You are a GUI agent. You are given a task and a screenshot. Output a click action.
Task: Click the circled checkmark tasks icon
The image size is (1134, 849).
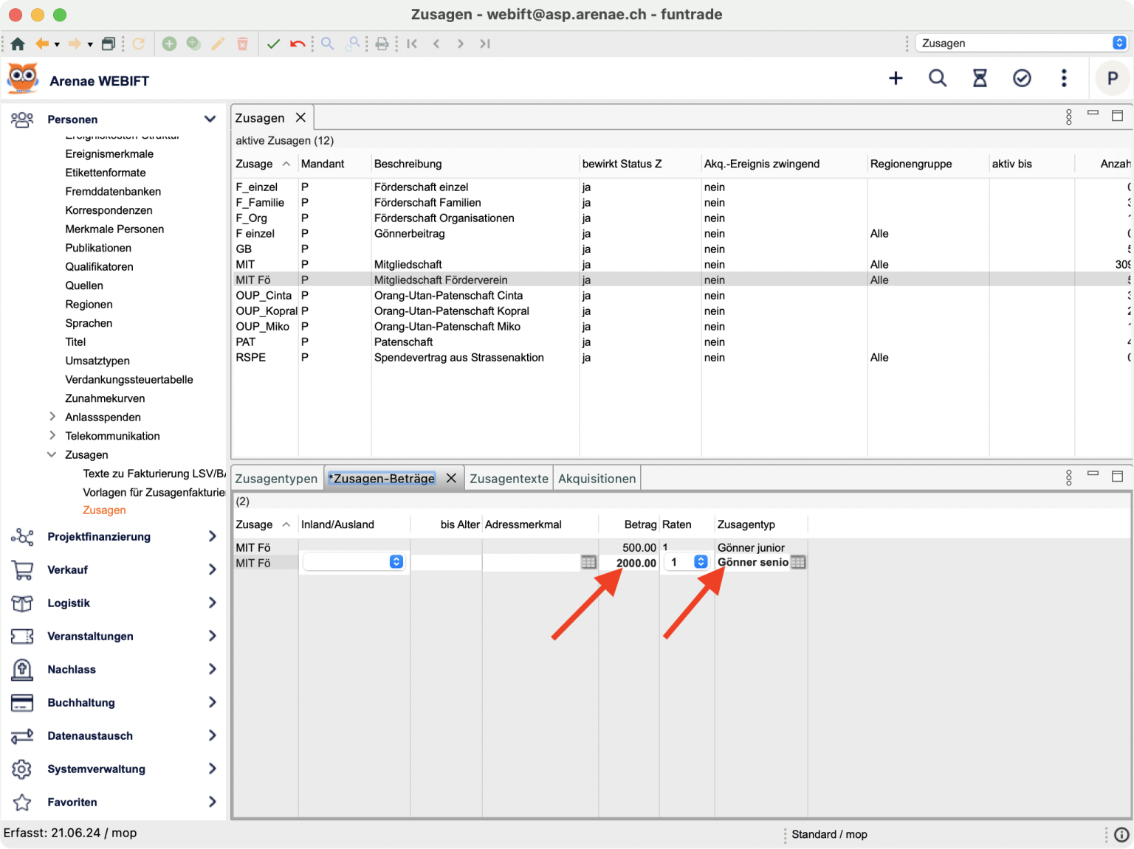1022,78
